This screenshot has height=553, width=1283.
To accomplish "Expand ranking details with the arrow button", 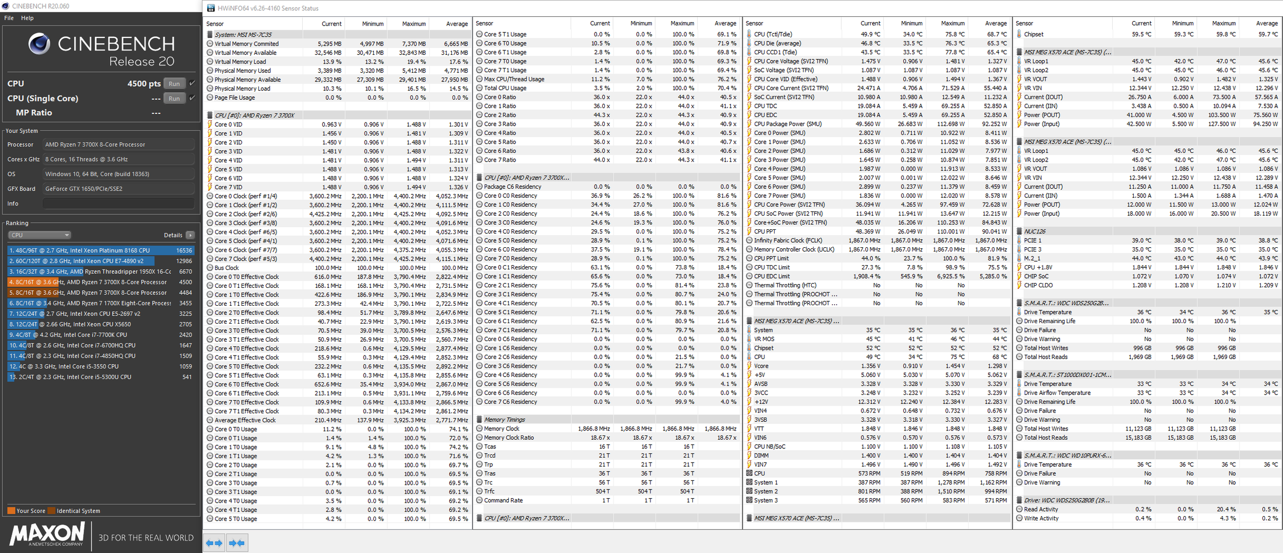I will pyautogui.click(x=190, y=235).
